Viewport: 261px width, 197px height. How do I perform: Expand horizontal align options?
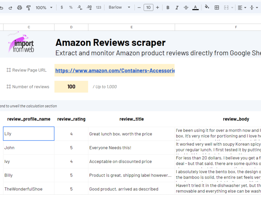242,8
